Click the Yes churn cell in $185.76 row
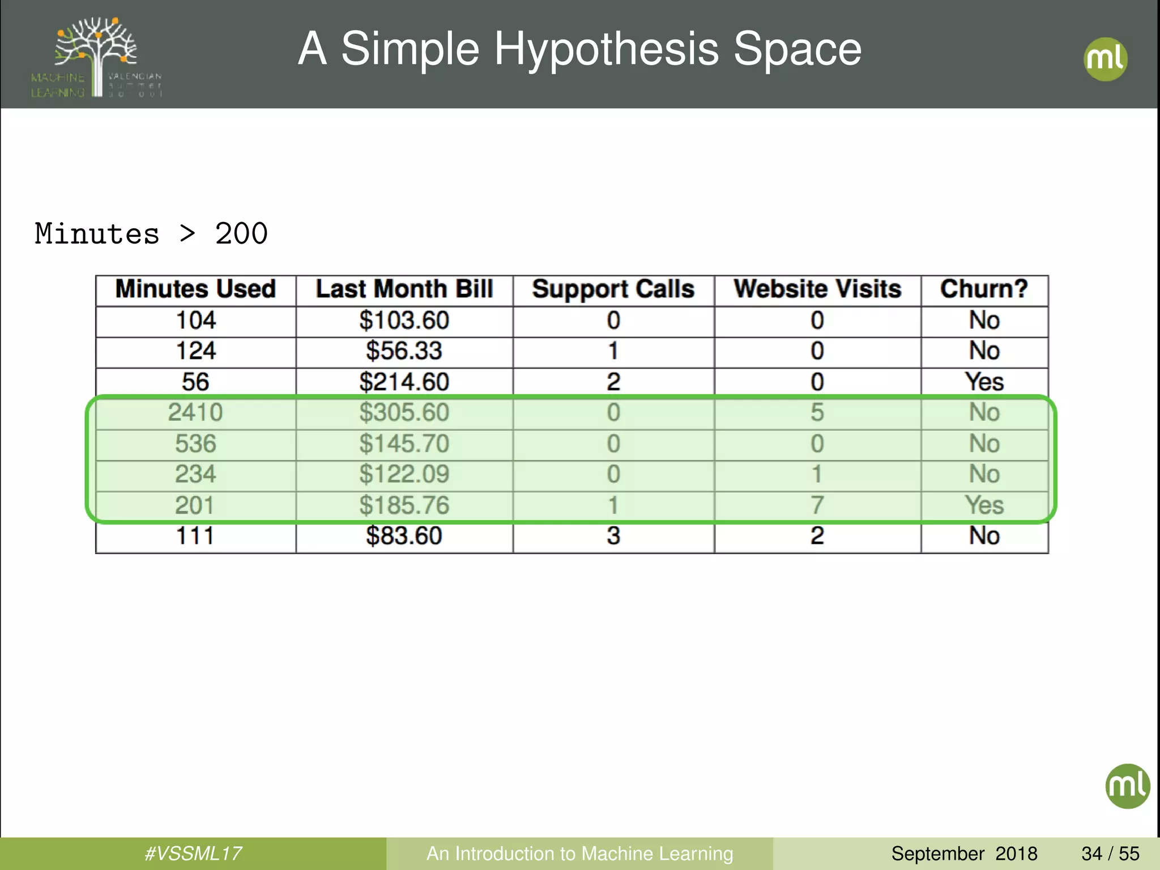The image size is (1160, 870). [984, 505]
